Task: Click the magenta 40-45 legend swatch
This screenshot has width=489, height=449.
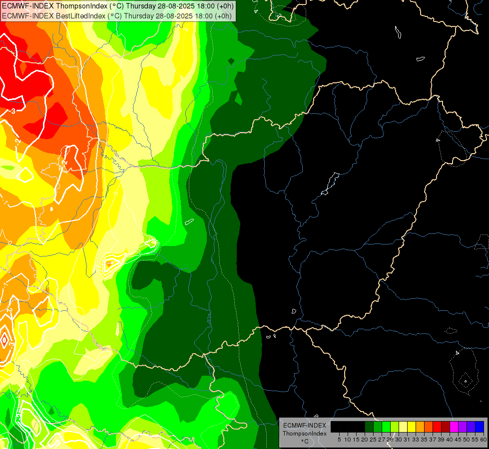Action: (x=454, y=427)
